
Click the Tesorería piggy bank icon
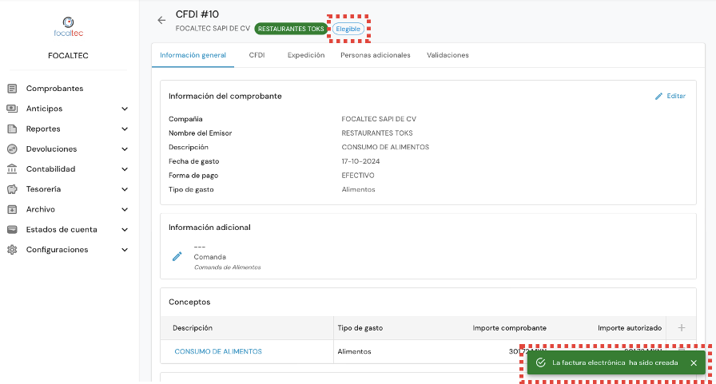click(x=12, y=189)
